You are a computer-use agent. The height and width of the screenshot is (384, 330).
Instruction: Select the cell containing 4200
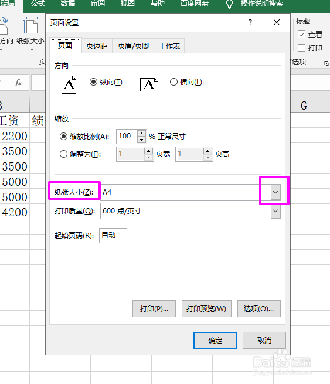pyautogui.click(x=15, y=212)
